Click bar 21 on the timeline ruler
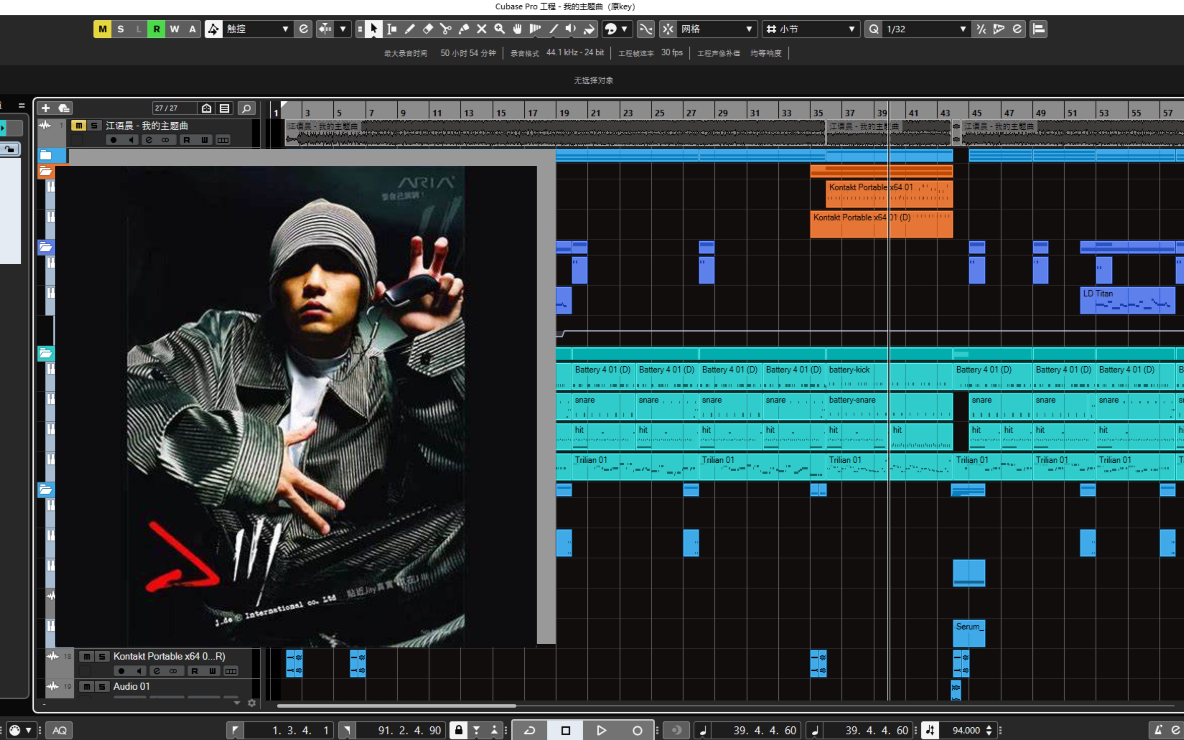The image size is (1184, 740). pyautogui.click(x=595, y=113)
